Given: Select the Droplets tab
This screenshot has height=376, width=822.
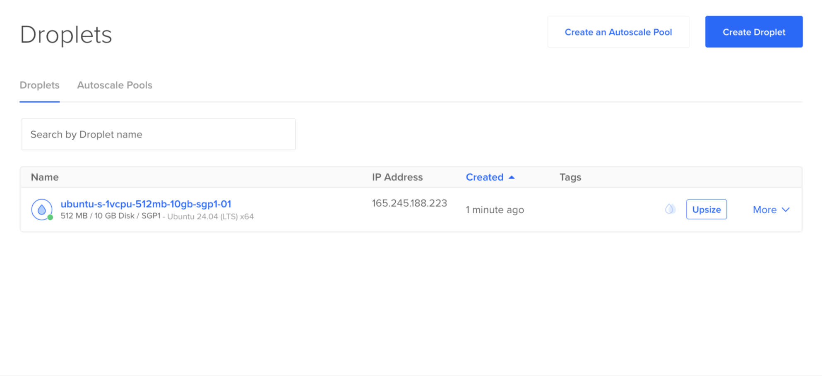Looking at the screenshot, I should click(x=39, y=85).
